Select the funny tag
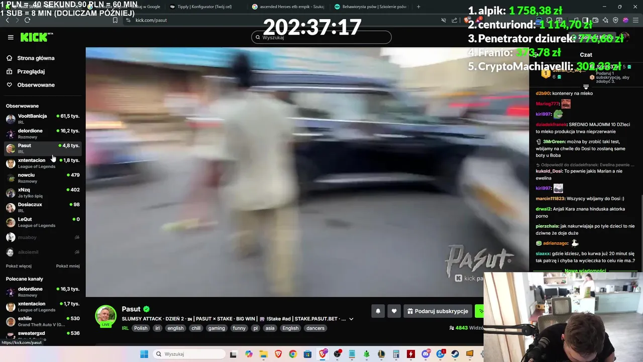The width and height of the screenshot is (643, 362). coord(239,328)
